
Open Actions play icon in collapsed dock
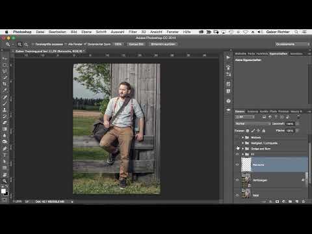(x=228, y=57)
